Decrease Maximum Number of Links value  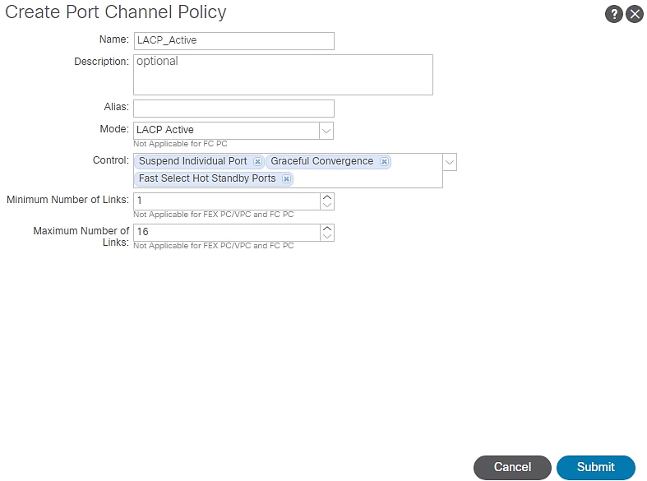coord(327,237)
